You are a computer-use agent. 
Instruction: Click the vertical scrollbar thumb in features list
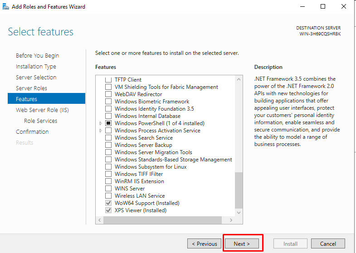(x=239, y=190)
